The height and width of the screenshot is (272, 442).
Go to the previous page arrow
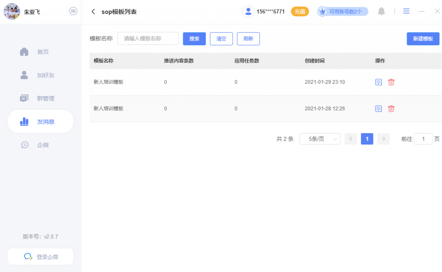[350, 139]
